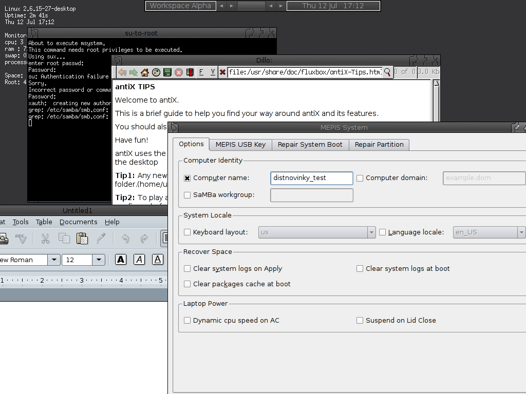
Task: Click Workspace Alpha label in toolbar
Action: [x=180, y=6]
